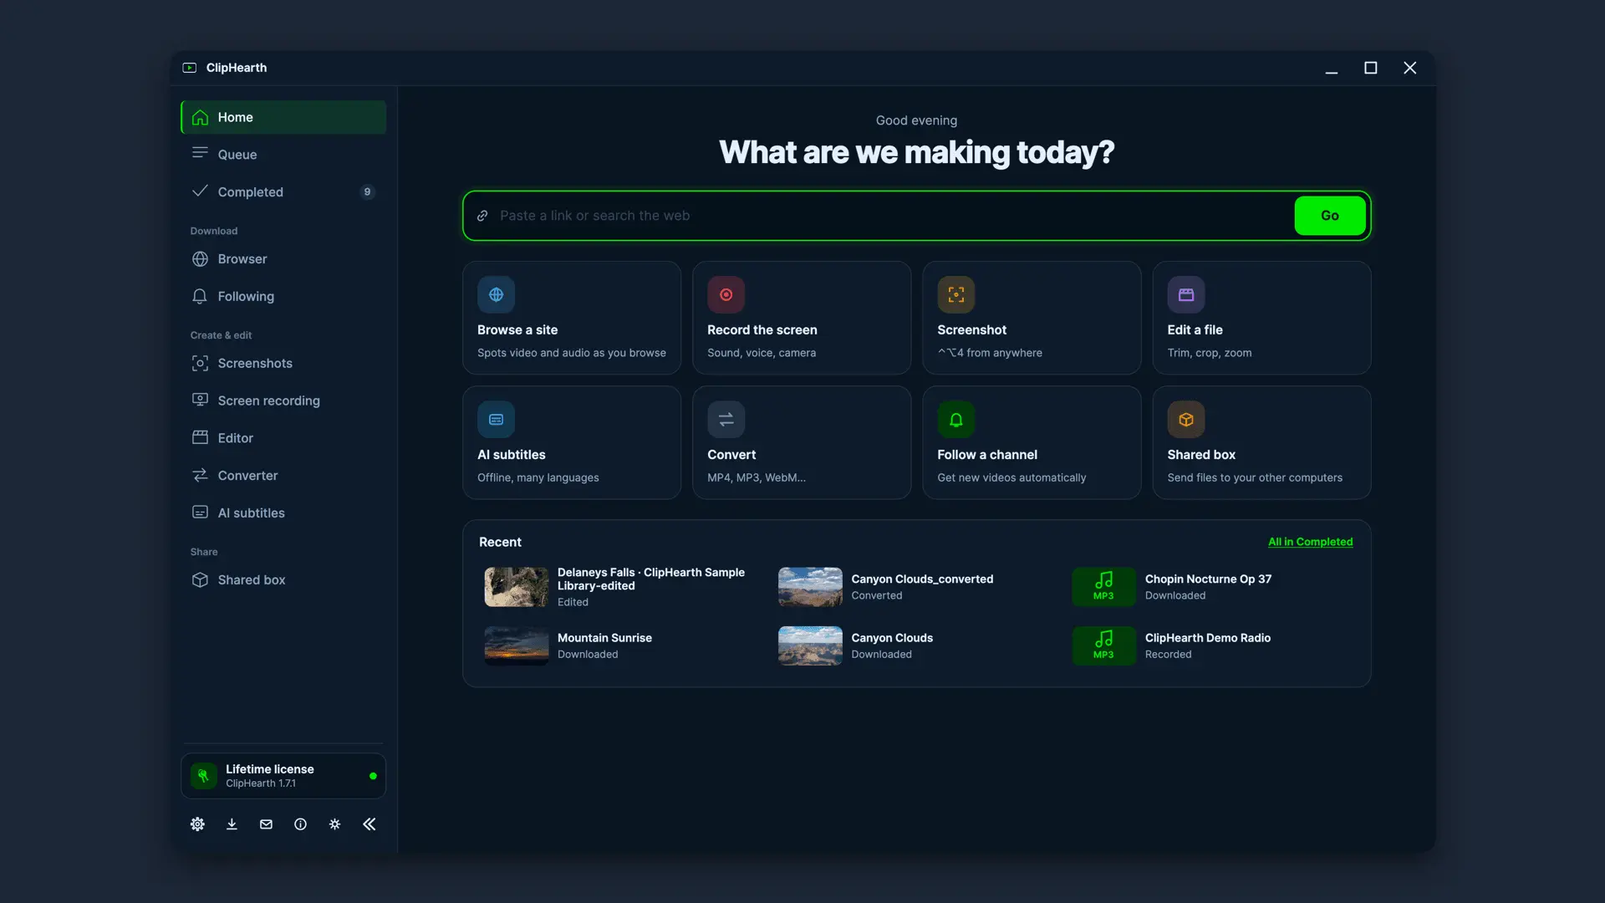1605x903 pixels.
Task: Open the Delaneys Falls thumbnail
Action: (x=517, y=587)
